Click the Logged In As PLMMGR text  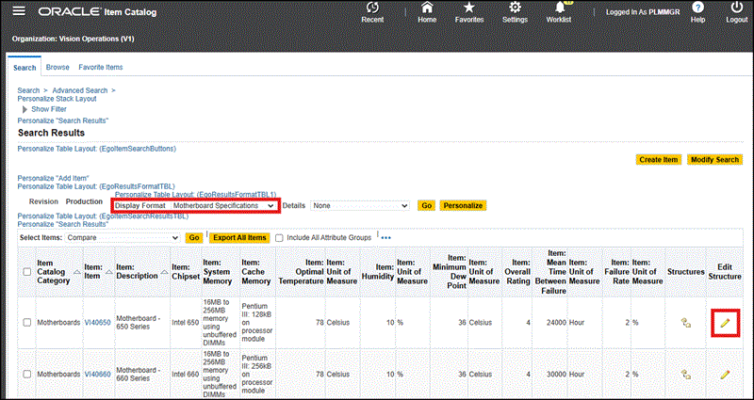coord(643,12)
